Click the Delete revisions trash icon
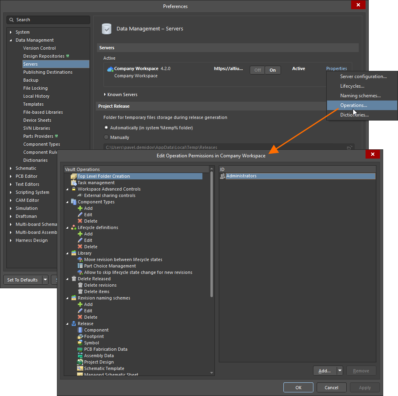The image size is (398, 396). pyautogui.click(x=80, y=285)
